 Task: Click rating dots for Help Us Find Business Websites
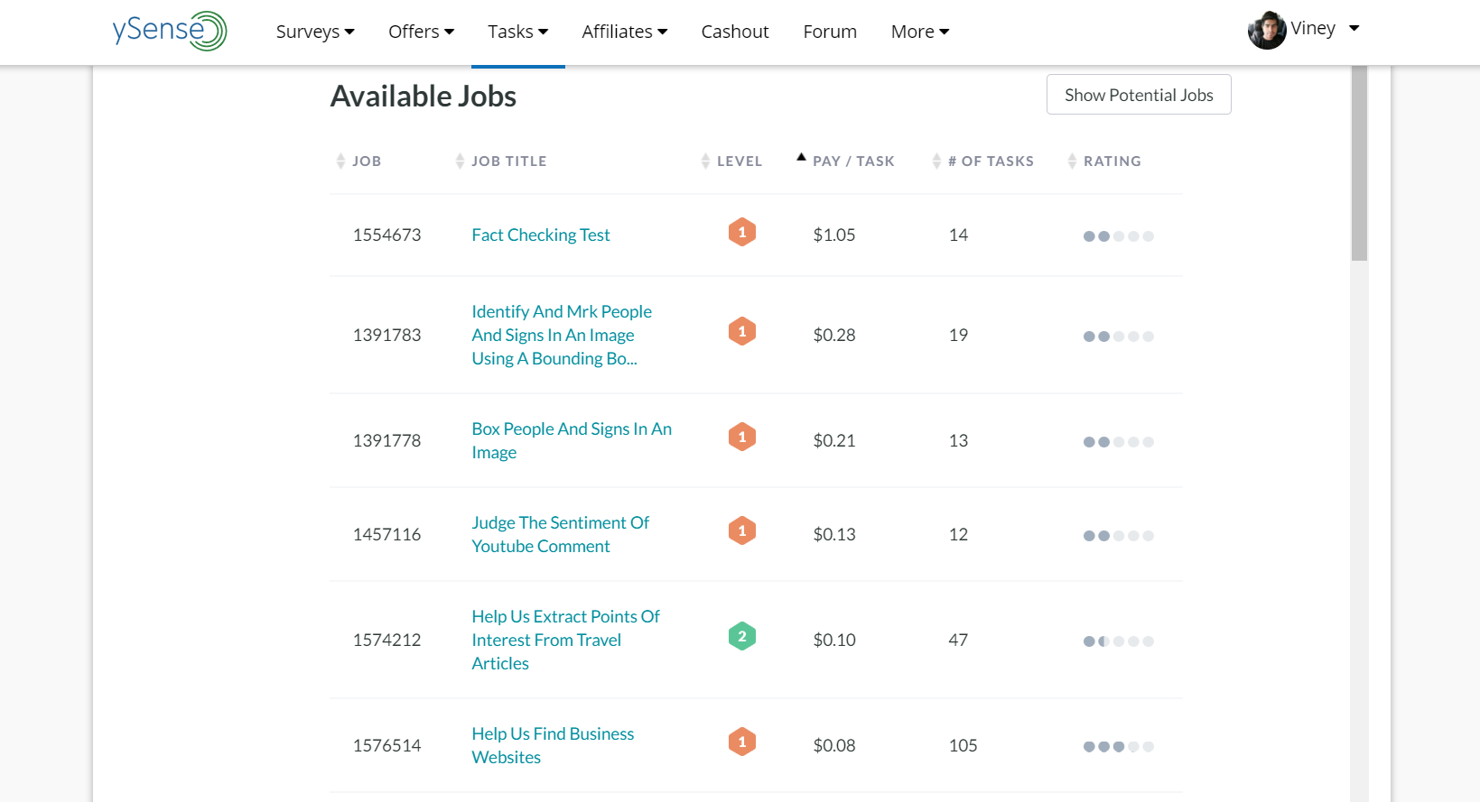tap(1118, 747)
